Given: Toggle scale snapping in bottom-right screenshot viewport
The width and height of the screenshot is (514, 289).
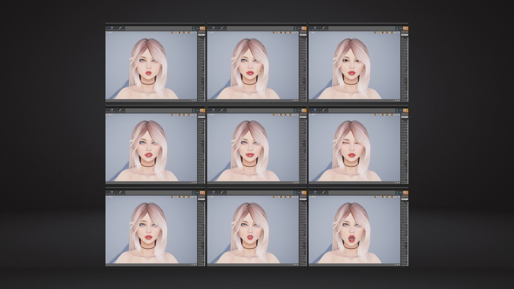Looking at the screenshot, I should (392, 197).
